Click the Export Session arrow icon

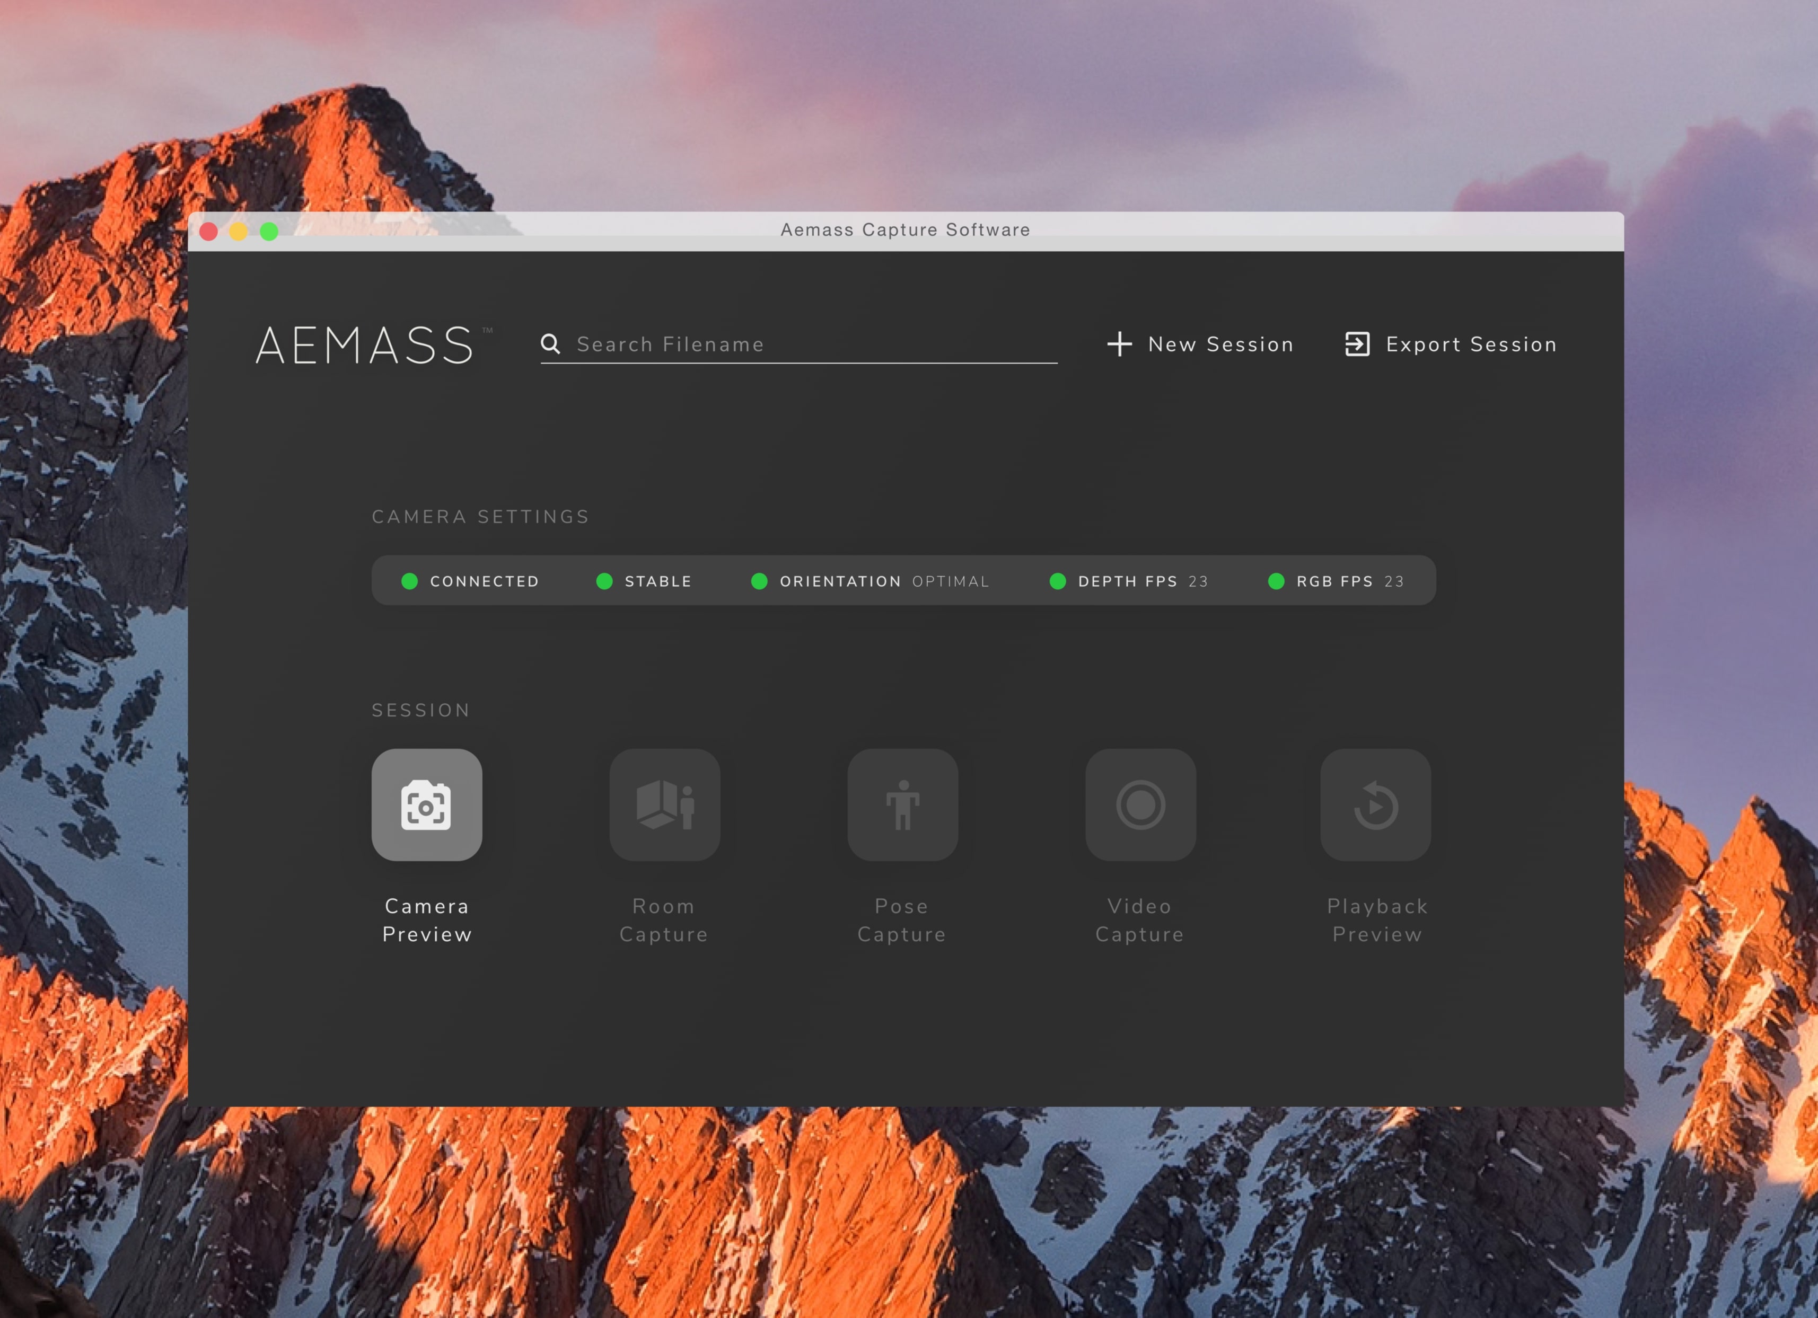tap(1357, 344)
